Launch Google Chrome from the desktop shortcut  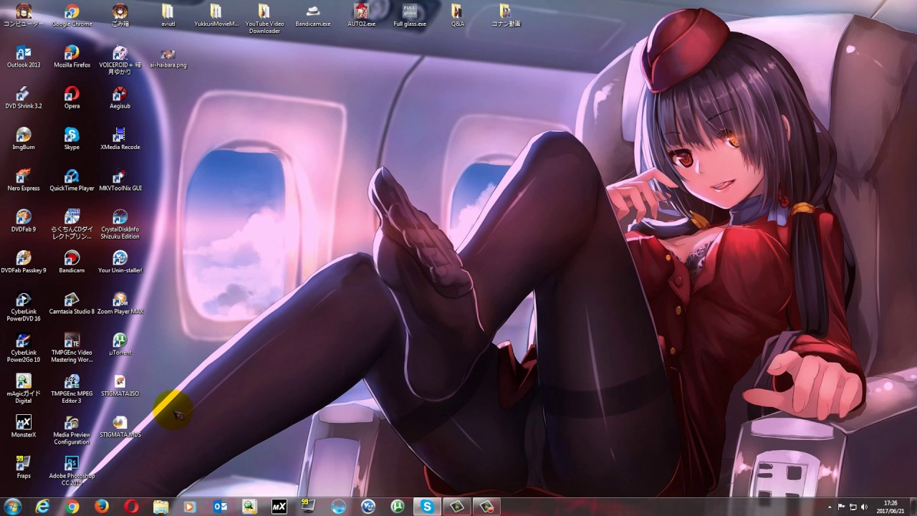coord(72,15)
